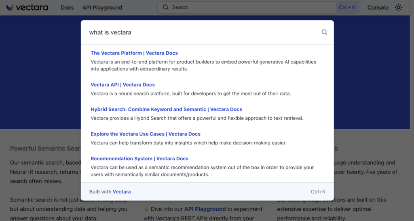Viewport: 414px width, 221px height.
Task: Open 'Explore the Vectara Use Cases' result
Action: pyautogui.click(x=146, y=134)
